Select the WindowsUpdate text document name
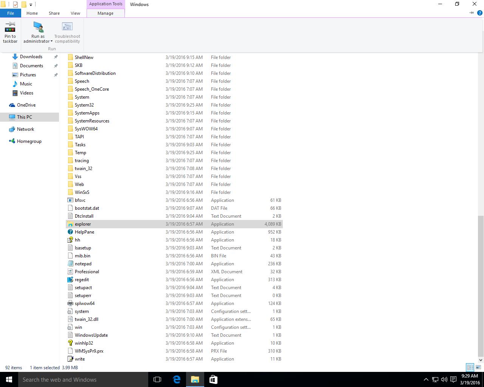Image resolution: width=484 pixels, height=387 pixels. pos(91,335)
